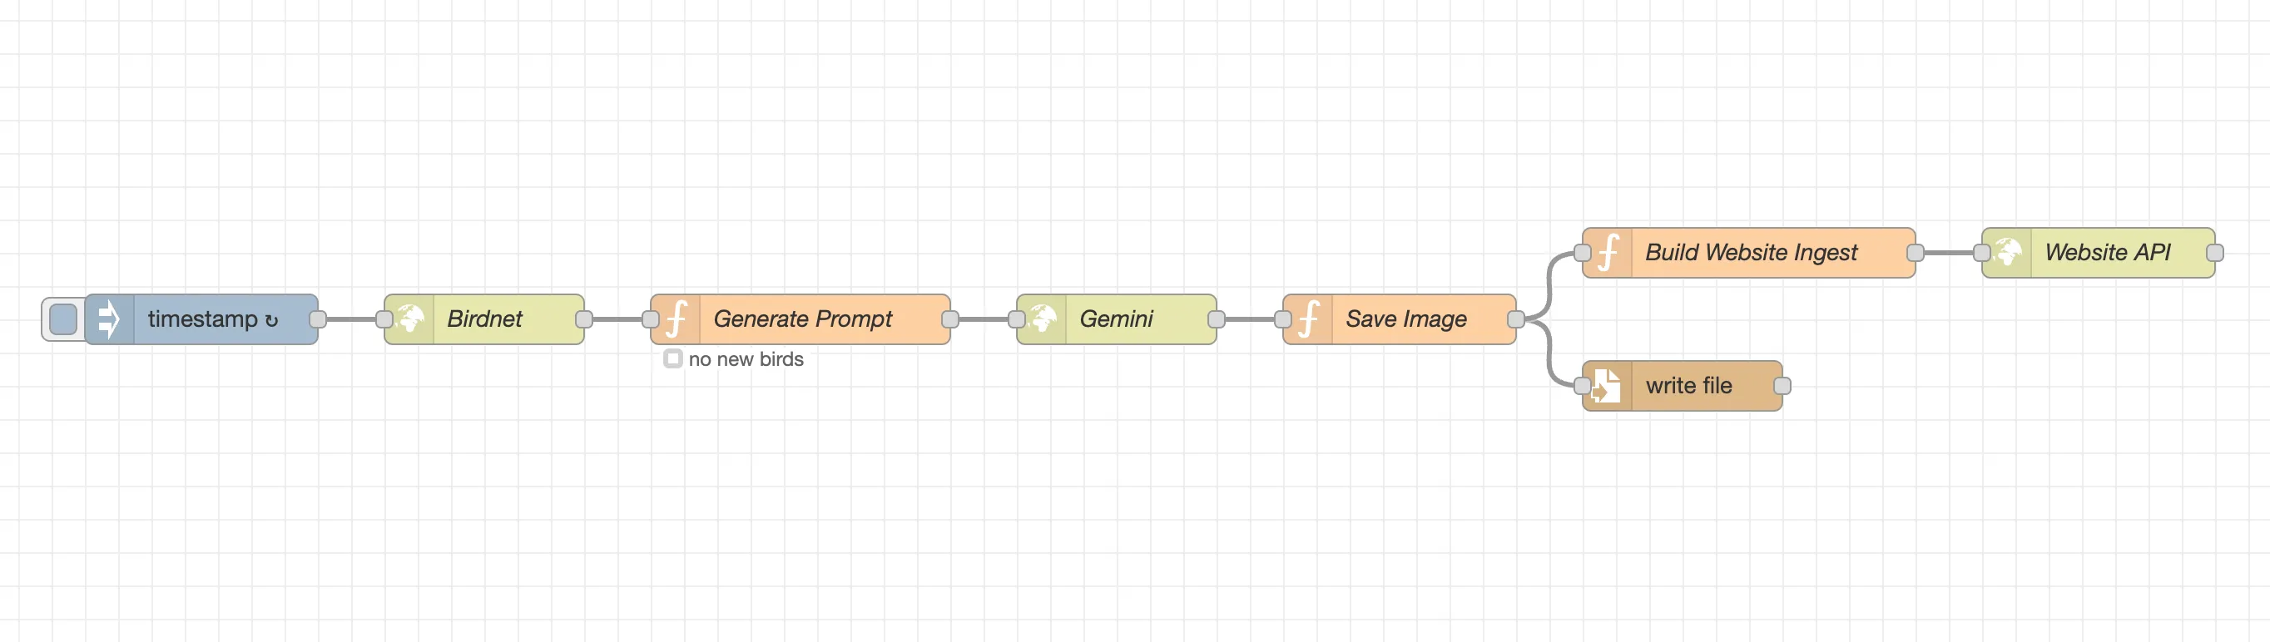This screenshot has height=642, width=2270.
Task: Click the output port of Website API node
Action: pyautogui.click(x=2214, y=253)
